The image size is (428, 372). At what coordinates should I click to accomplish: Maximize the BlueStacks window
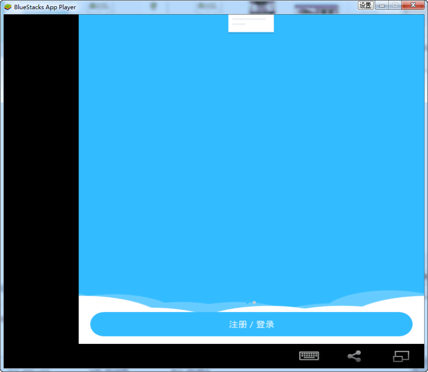coord(395,5)
